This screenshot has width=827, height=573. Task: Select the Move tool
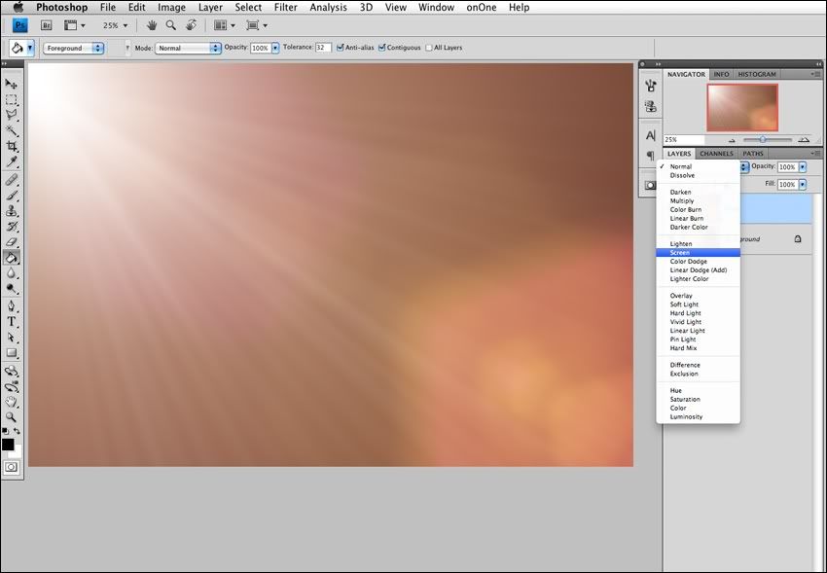point(11,84)
